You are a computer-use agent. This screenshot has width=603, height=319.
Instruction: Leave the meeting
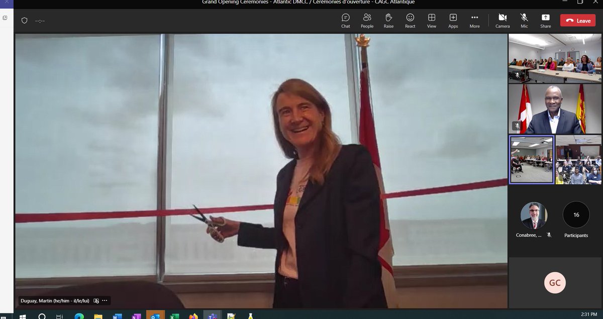[578, 21]
